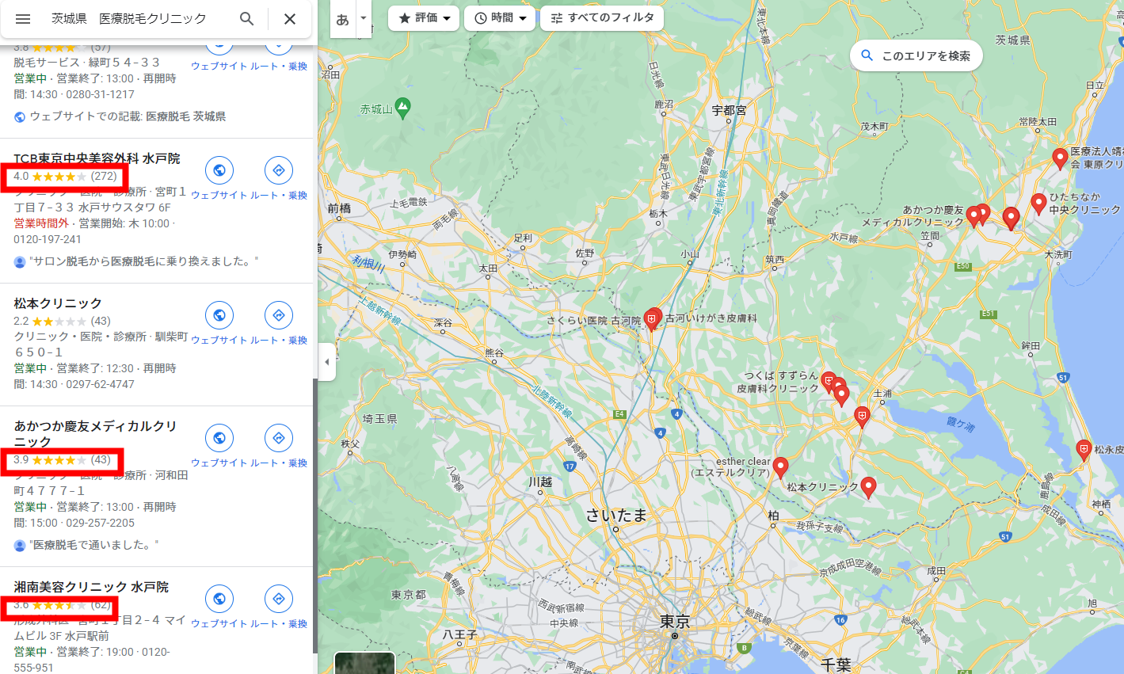Click the つくば すずらん皮膚科クリニック map label
This screenshot has height=674, width=1124.
coord(778,382)
